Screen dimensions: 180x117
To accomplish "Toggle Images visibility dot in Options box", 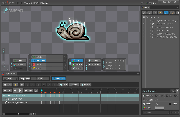I will [119, 66].
